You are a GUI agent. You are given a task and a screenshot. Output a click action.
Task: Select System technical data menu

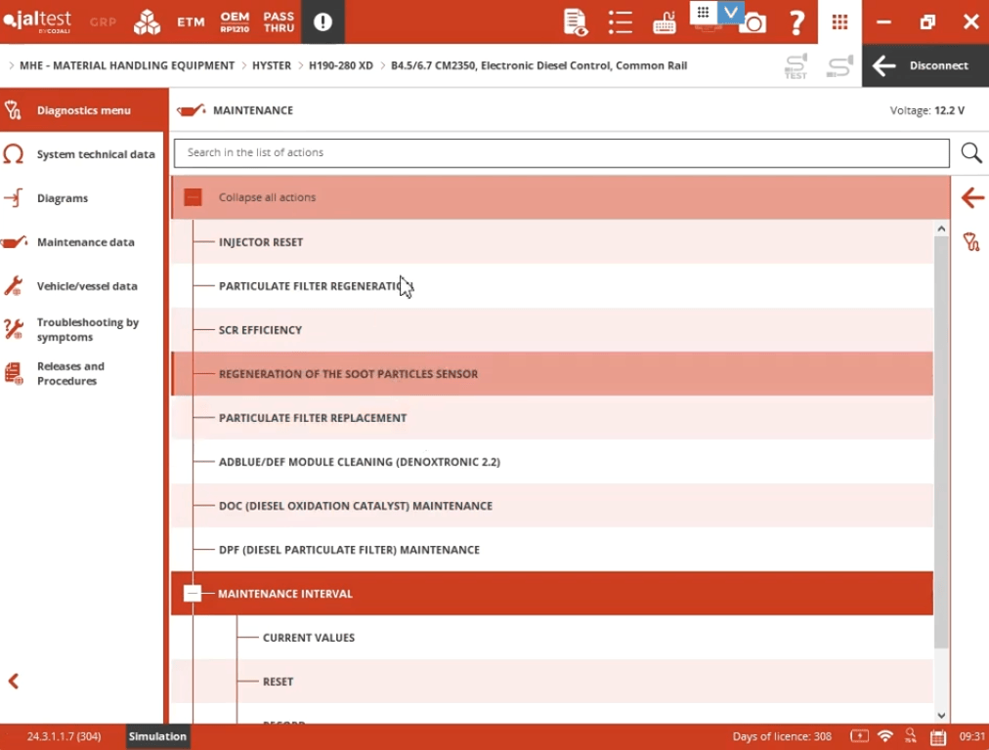pos(95,154)
